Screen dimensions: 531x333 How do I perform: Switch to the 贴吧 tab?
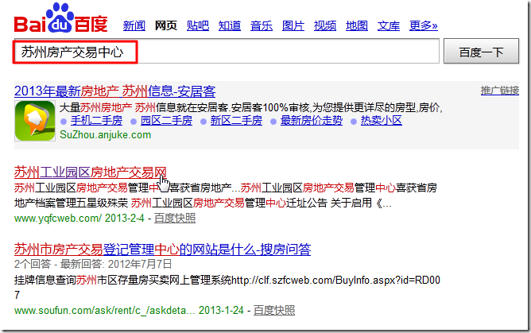click(x=198, y=25)
